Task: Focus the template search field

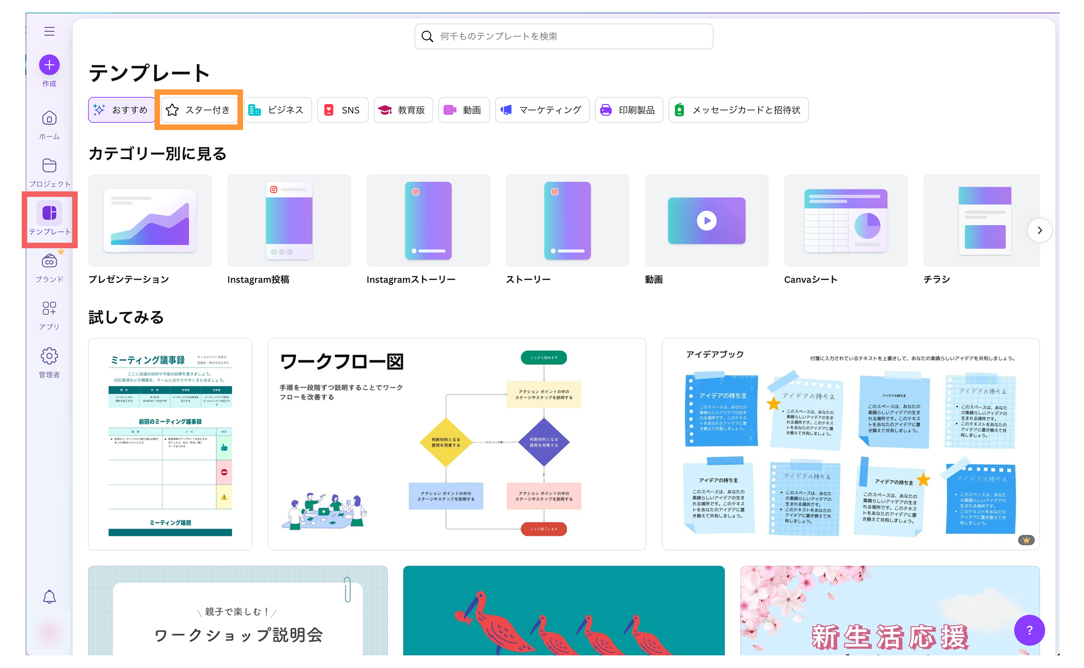Action: pyautogui.click(x=564, y=36)
